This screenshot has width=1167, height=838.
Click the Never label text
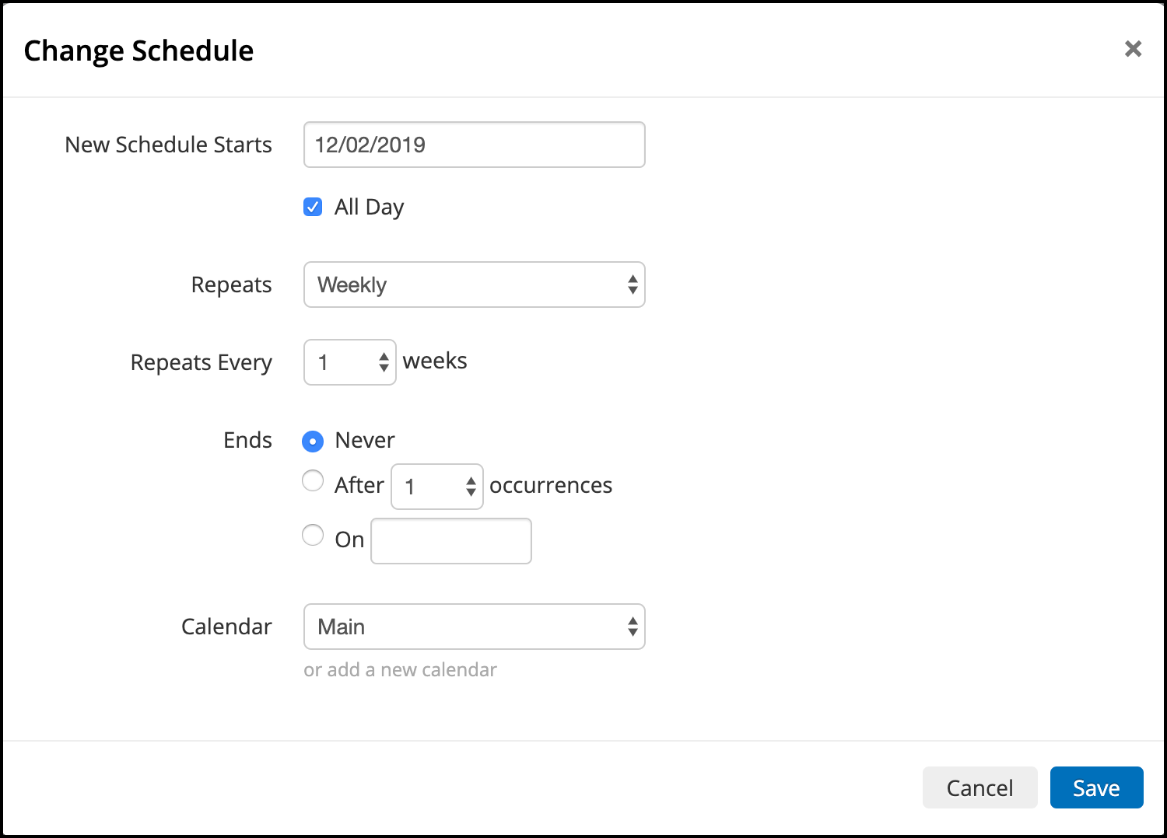click(x=365, y=440)
